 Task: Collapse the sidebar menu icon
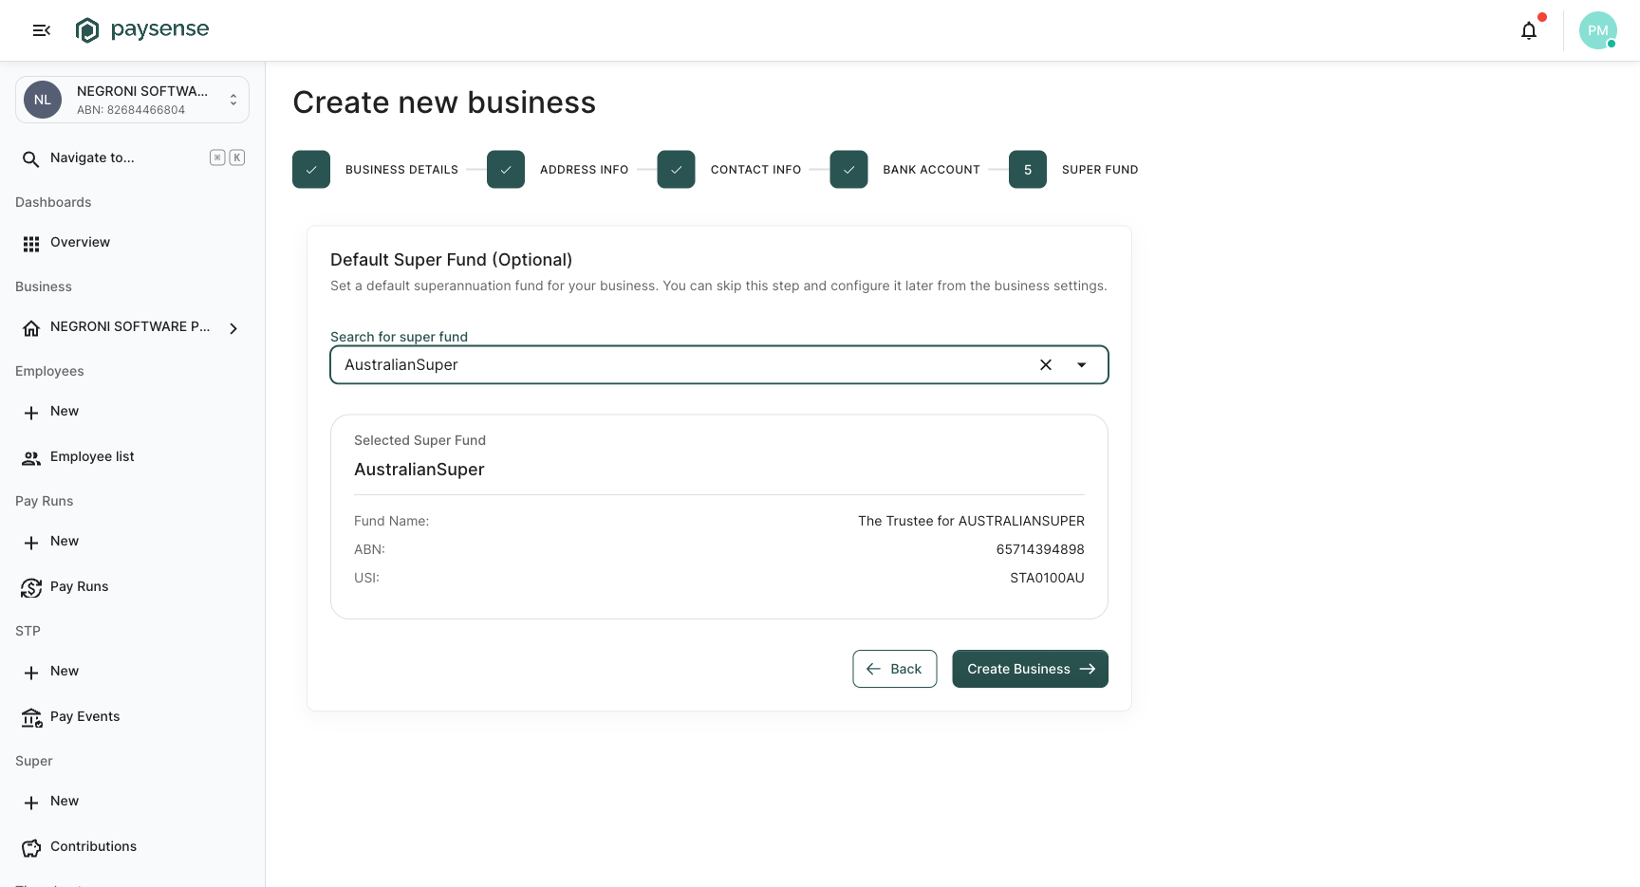(41, 30)
